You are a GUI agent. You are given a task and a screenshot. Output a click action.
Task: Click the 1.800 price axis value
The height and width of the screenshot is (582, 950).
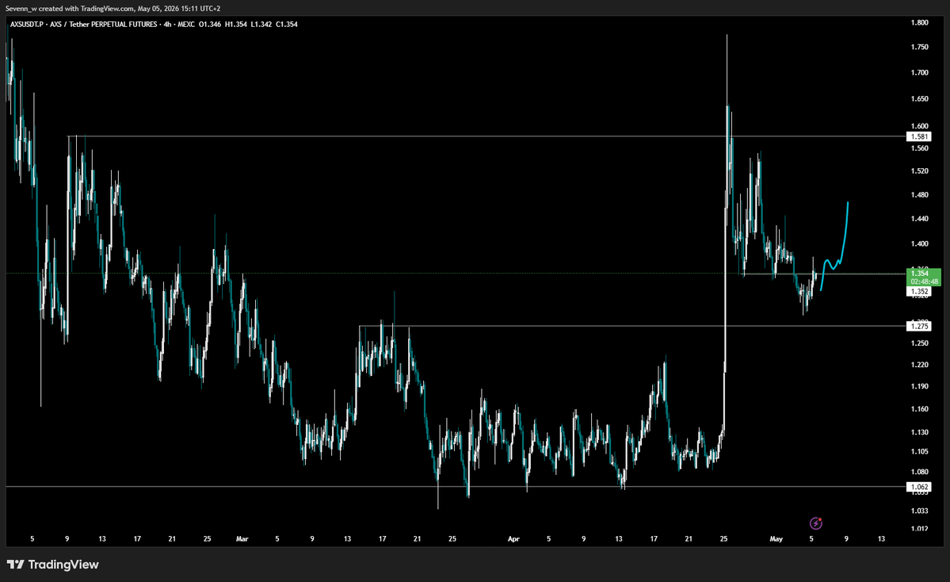[x=919, y=22]
